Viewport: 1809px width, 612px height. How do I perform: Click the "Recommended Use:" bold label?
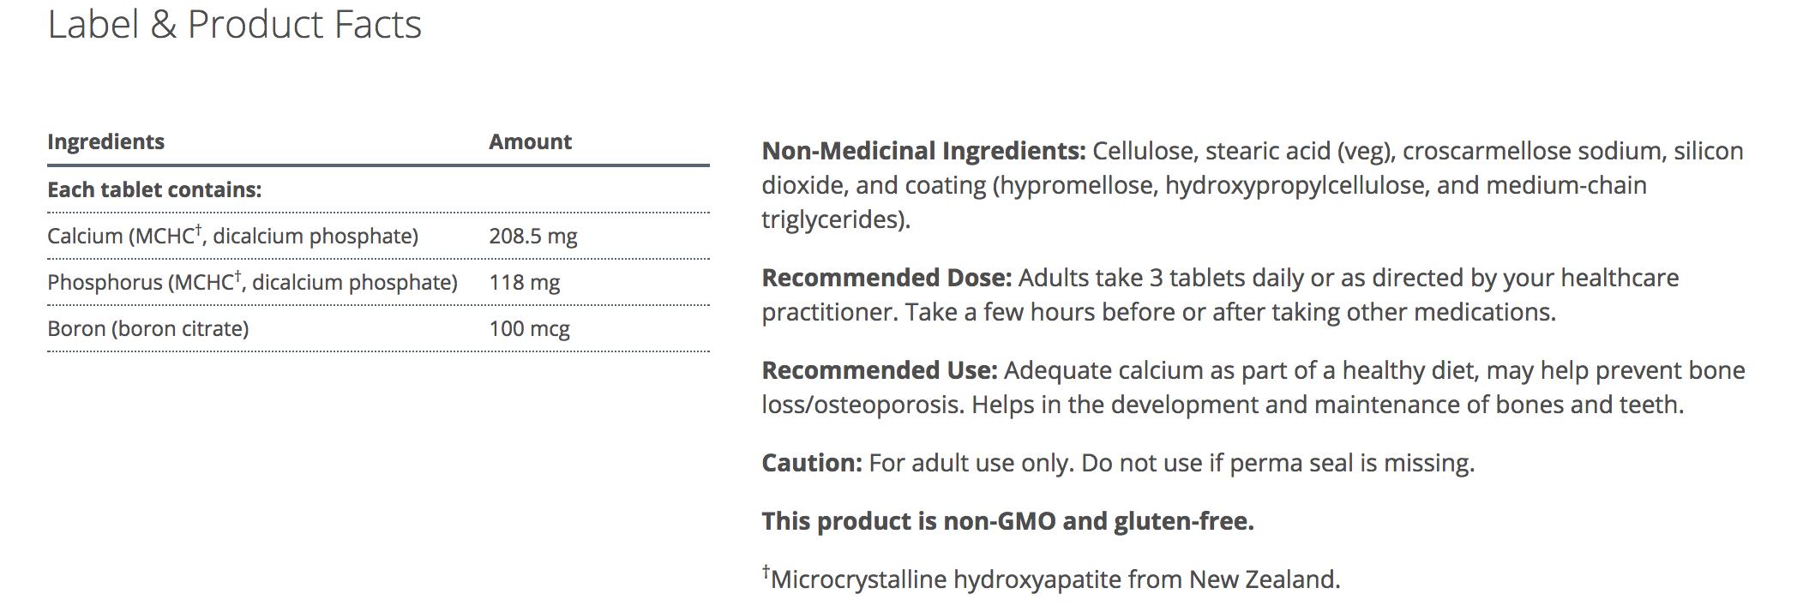tap(880, 370)
